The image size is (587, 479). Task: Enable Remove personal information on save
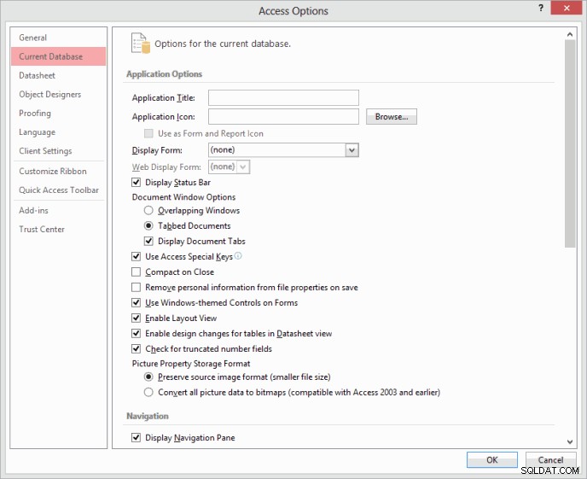(x=137, y=287)
